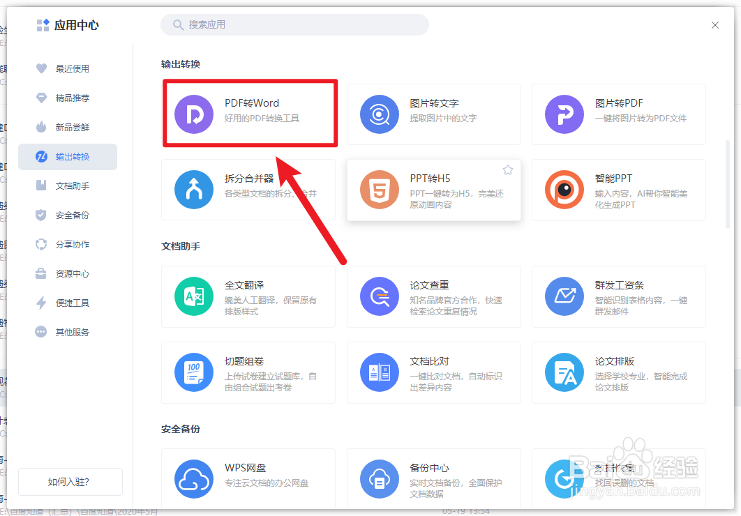Screen dimensions: 741x516
Task: Click the 搜索应用 search field
Action: pyautogui.click(x=294, y=24)
